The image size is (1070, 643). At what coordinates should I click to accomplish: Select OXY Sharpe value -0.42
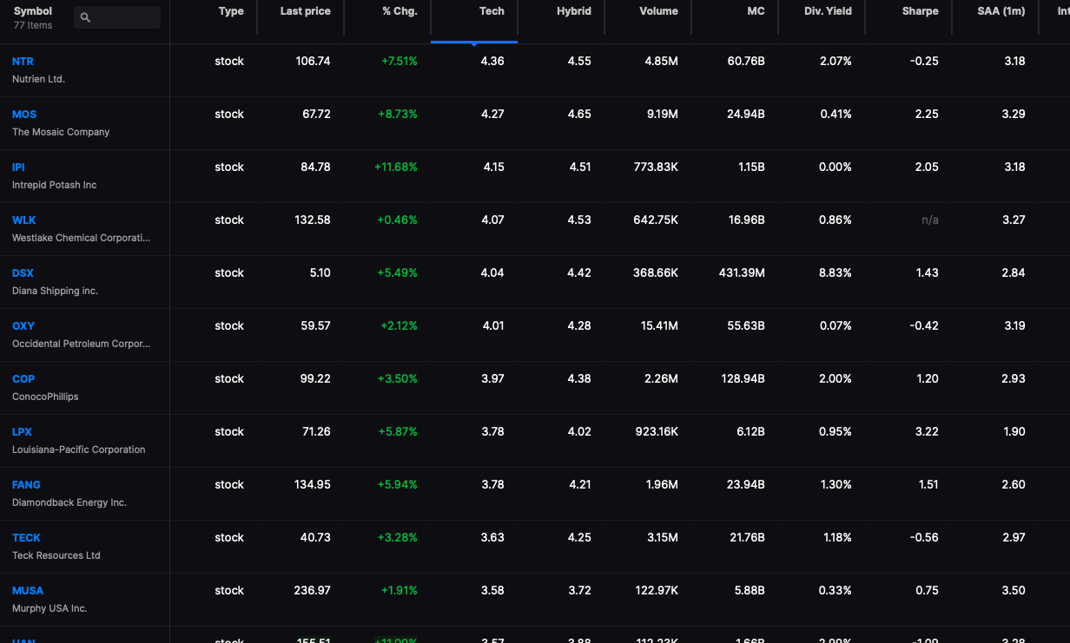click(925, 326)
